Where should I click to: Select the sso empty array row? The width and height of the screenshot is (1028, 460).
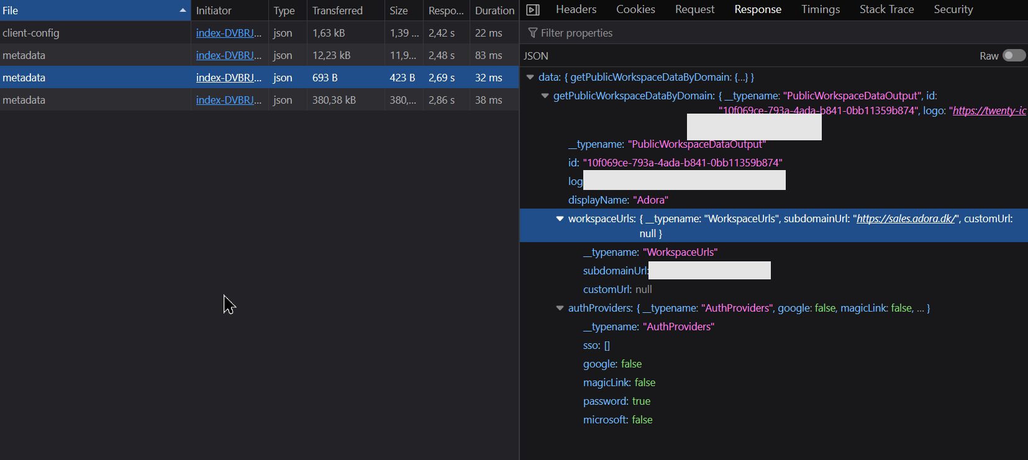[773, 345]
